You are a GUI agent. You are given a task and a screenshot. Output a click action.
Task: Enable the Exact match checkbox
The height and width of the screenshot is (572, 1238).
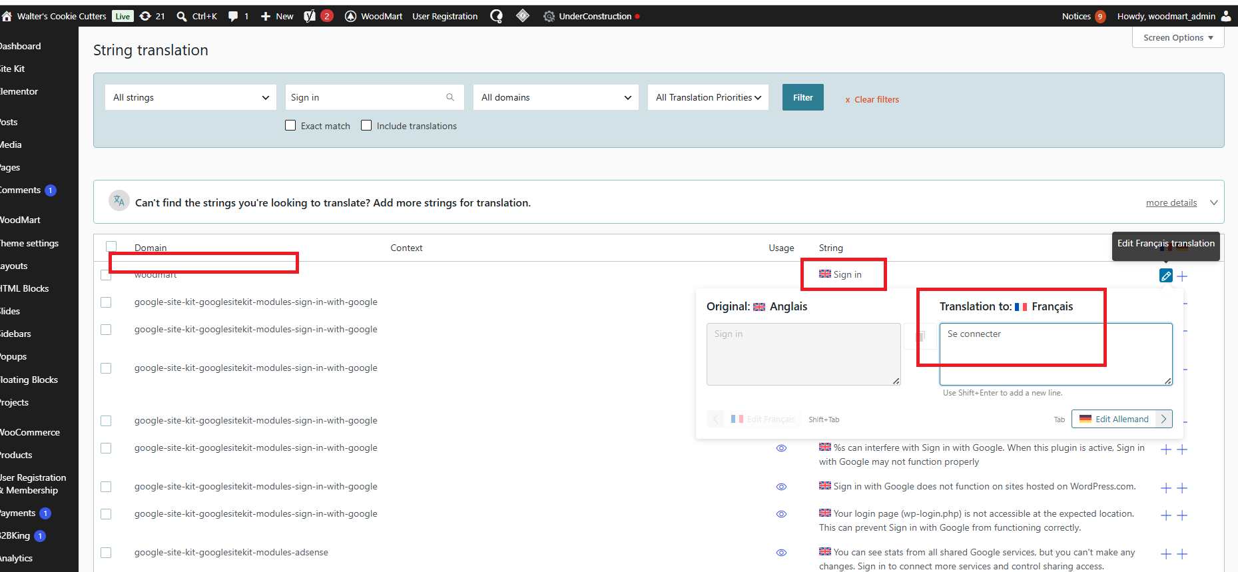[x=290, y=125]
